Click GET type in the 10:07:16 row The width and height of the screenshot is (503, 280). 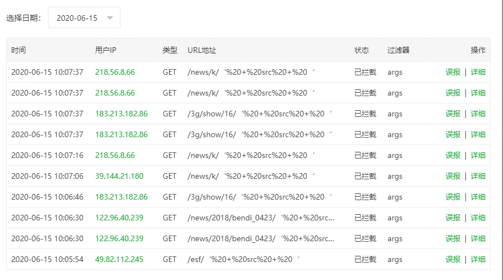[170, 155]
